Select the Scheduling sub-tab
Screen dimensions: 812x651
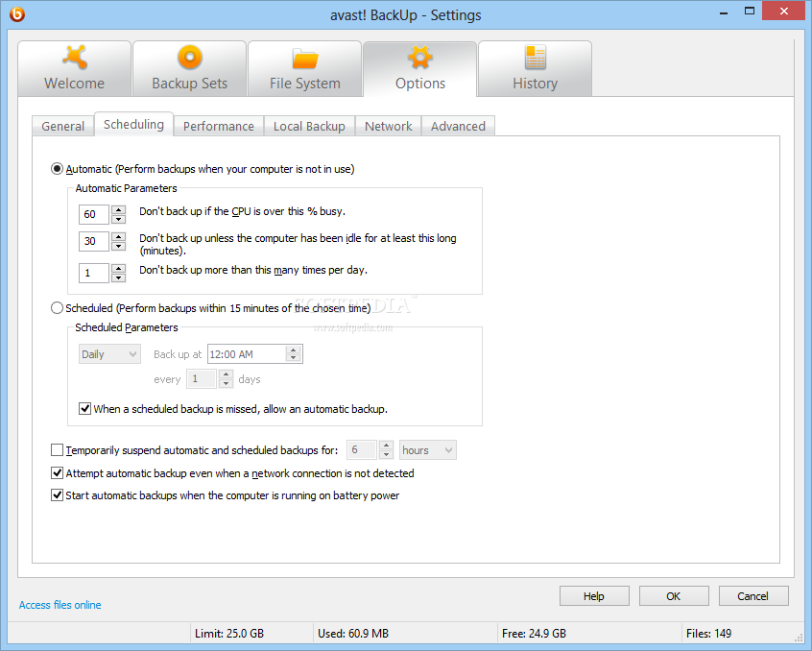pyautogui.click(x=133, y=124)
